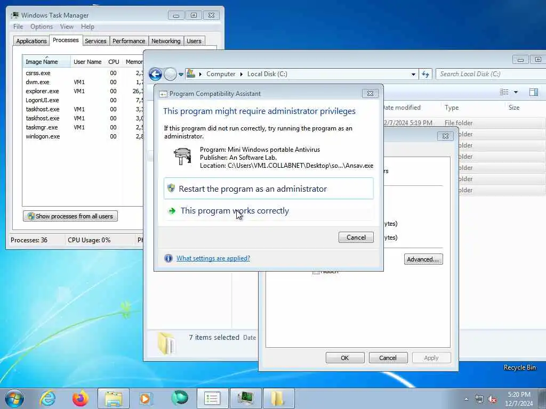Sort processes by Image Name column
546x409 pixels.
pyautogui.click(x=46, y=62)
